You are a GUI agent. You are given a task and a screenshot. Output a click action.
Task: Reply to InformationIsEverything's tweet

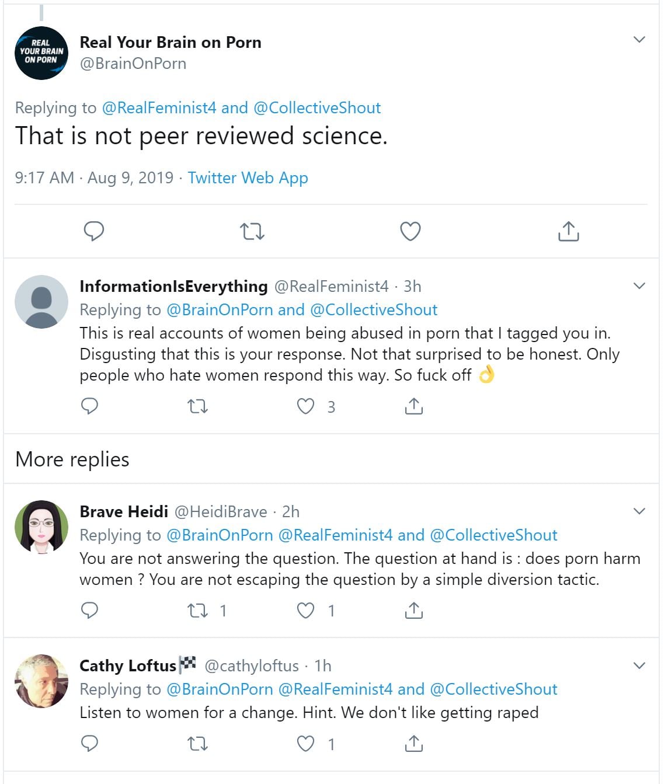tap(89, 406)
